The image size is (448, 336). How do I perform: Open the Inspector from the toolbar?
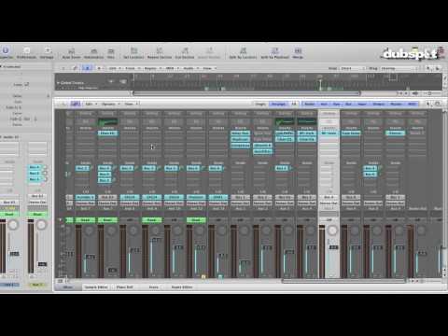click(x=6, y=52)
